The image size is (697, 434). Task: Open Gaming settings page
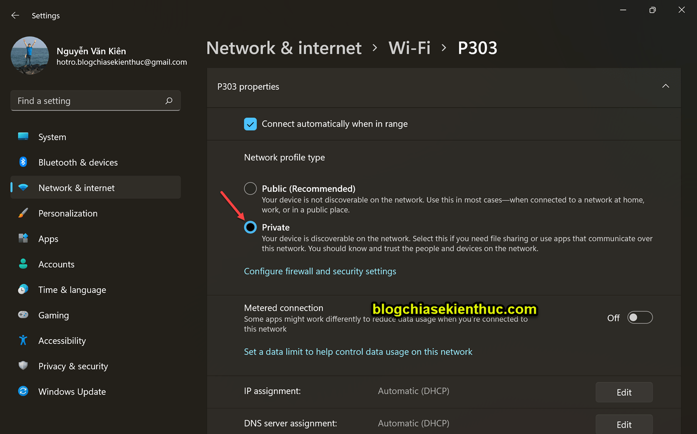95,315
